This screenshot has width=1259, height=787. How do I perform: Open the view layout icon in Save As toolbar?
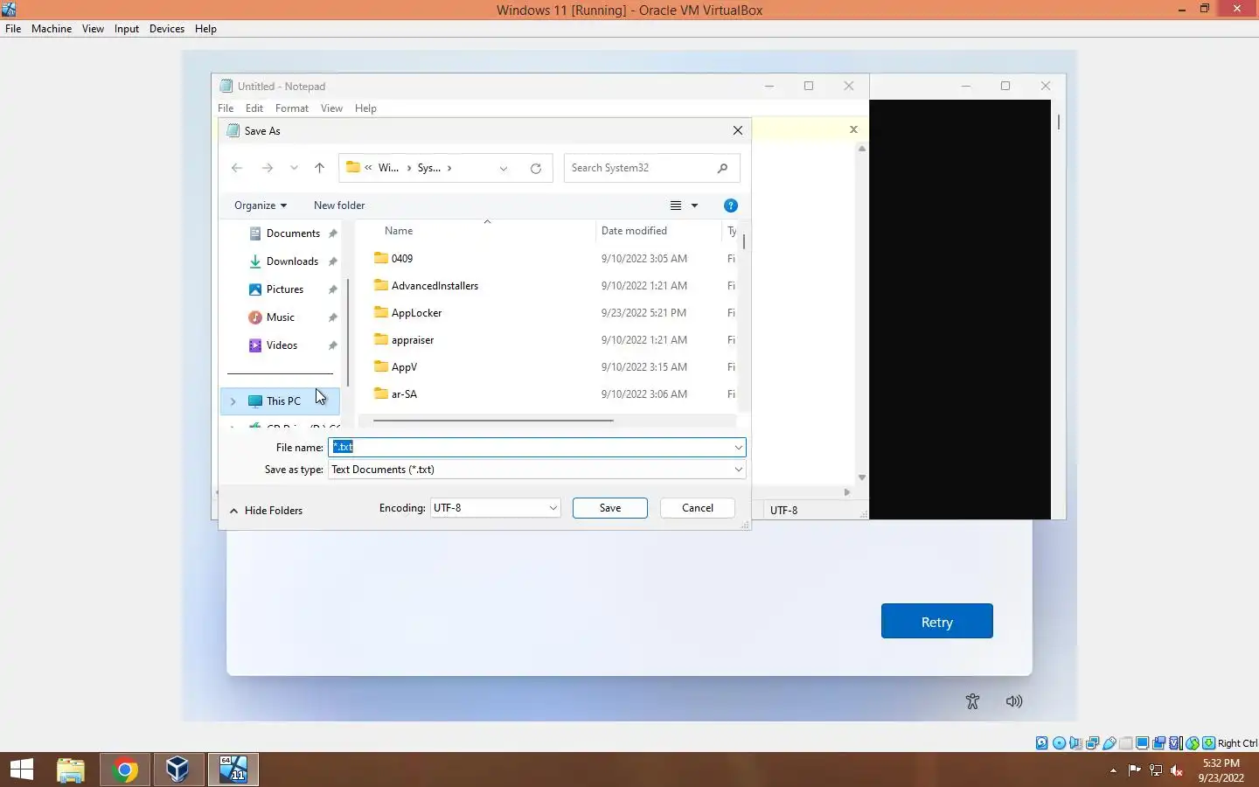point(676,205)
